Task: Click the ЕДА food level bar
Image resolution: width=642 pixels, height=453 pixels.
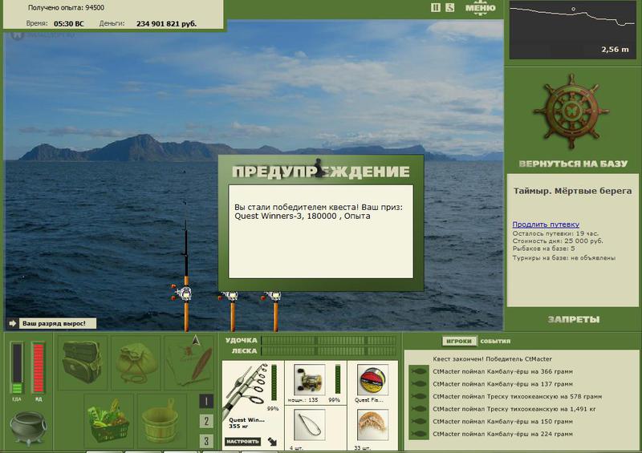Action: point(17,368)
